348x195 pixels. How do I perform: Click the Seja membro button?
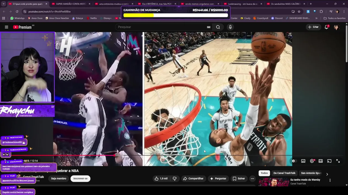pyautogui.click(x=58, y=178)
